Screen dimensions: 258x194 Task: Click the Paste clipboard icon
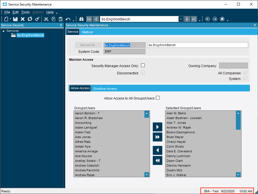pos(61,19)
